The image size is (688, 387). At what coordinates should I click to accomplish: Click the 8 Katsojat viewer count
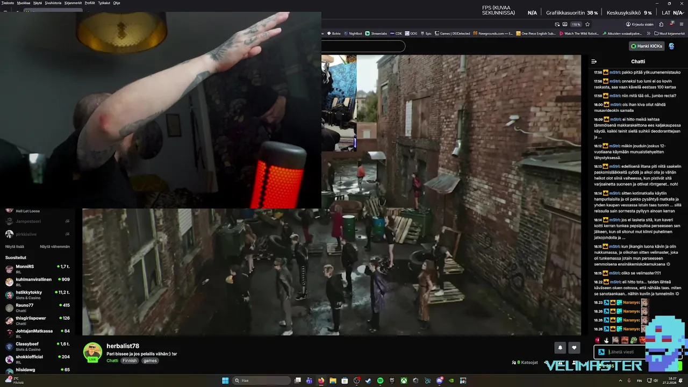pyautogui.click(x=525, y=362)
